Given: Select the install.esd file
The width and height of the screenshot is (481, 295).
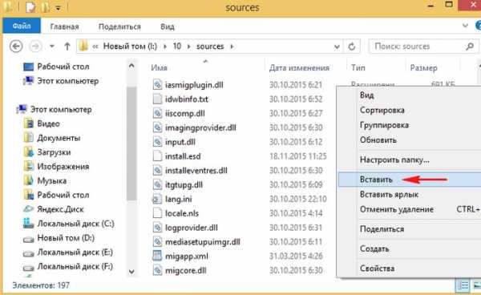Looking at the screenshot, I should click(x=183, y=156).
